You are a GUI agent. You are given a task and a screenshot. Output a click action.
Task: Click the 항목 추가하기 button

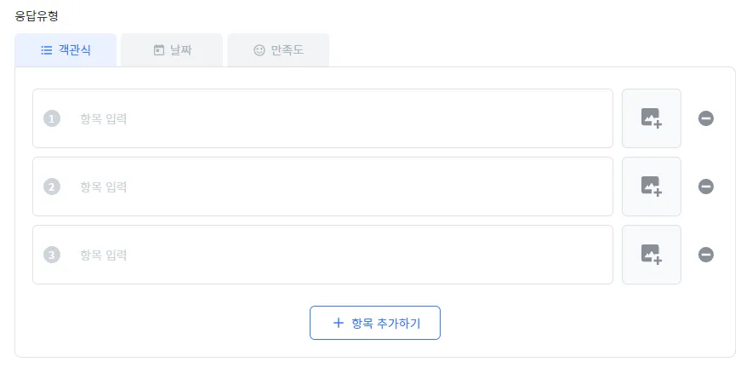pos(375,323)
